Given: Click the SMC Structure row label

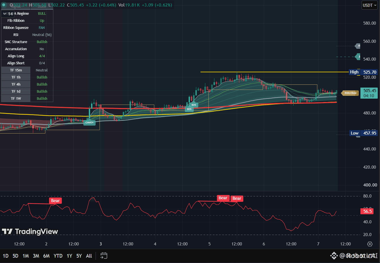Looking at the screenshot, I should click(16, 42).
